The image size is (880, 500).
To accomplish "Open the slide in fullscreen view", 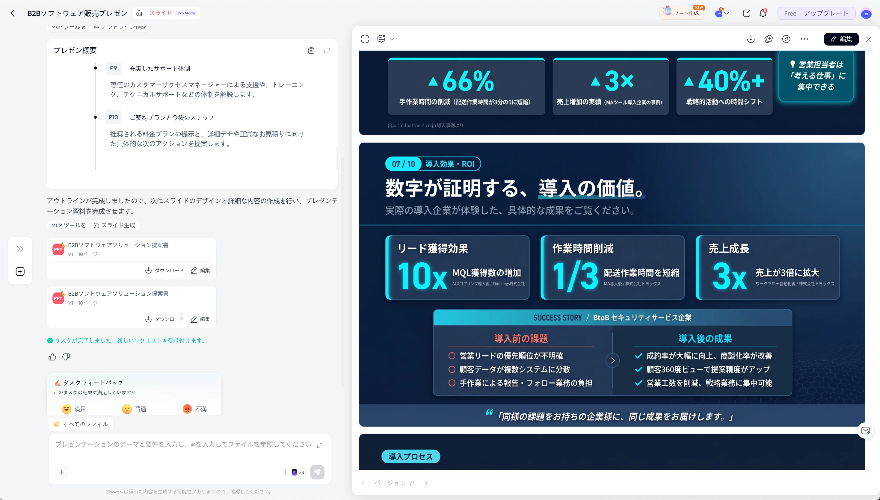I will point(365,39).
